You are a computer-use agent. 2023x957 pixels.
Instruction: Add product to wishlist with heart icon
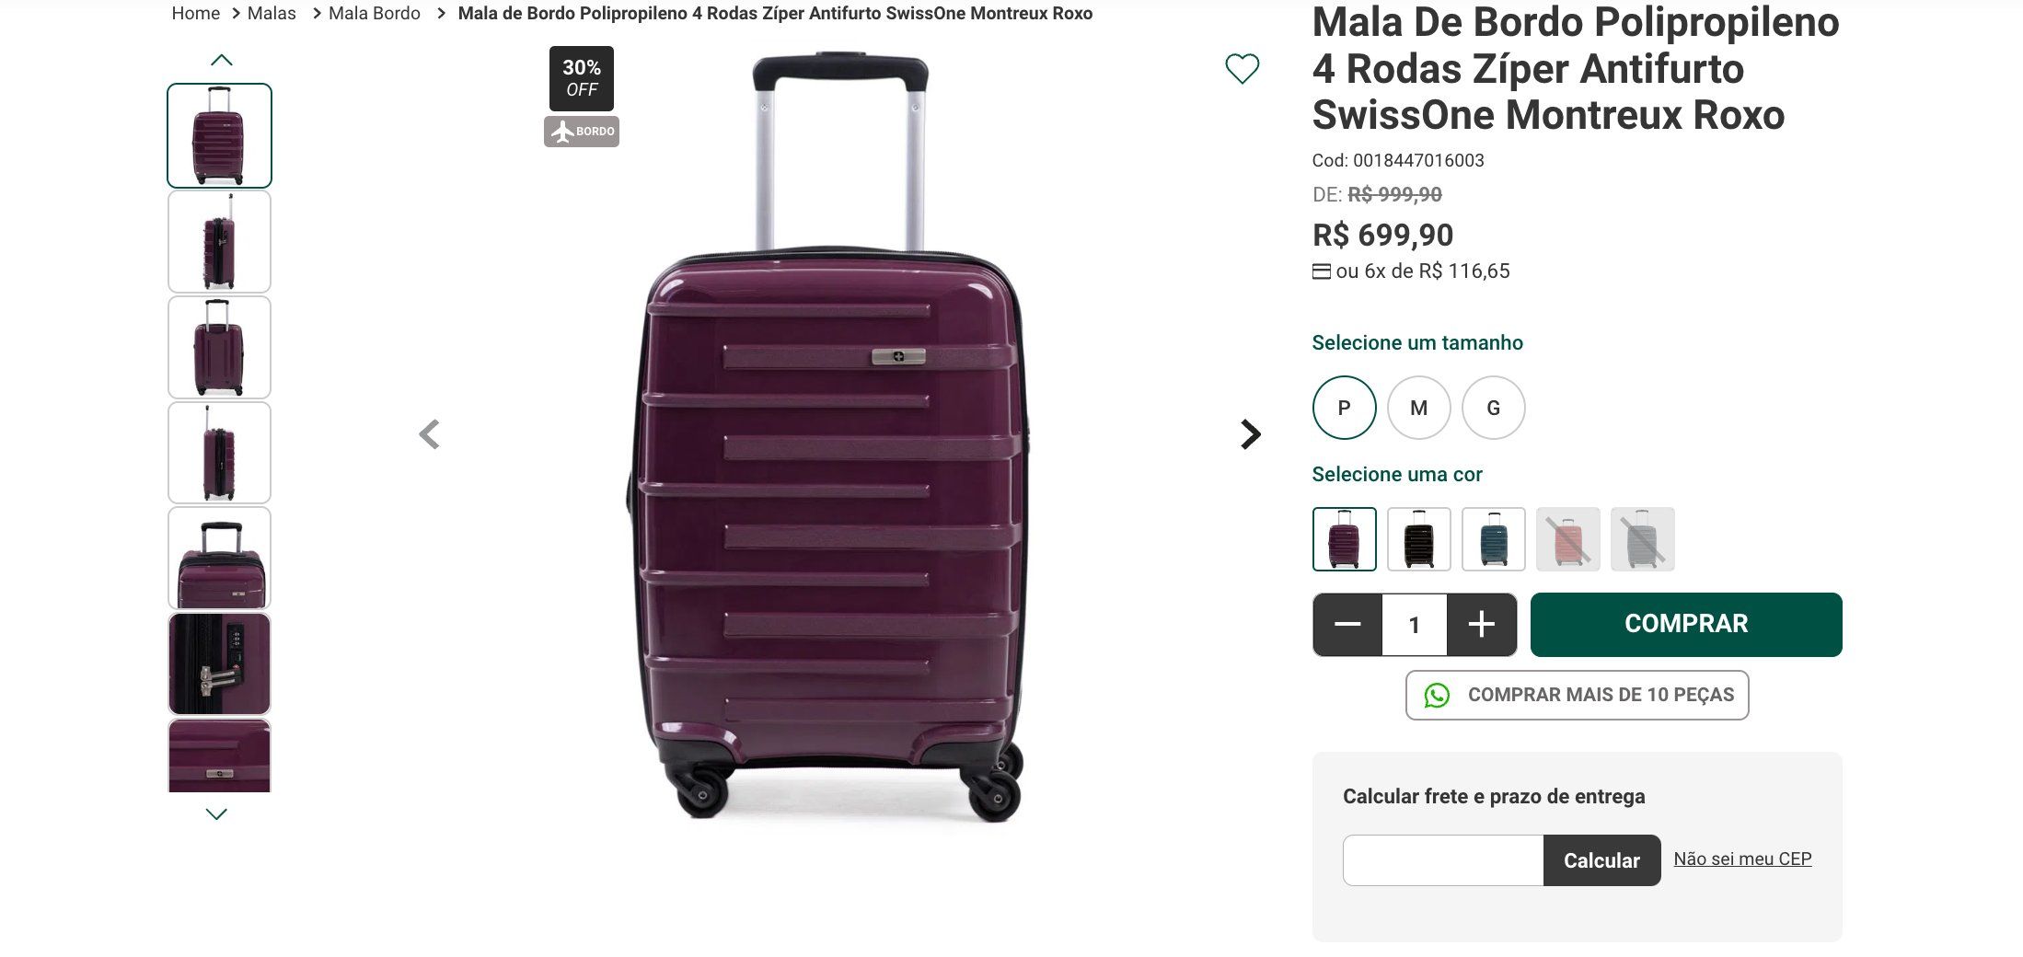(x=1242, y=69)
